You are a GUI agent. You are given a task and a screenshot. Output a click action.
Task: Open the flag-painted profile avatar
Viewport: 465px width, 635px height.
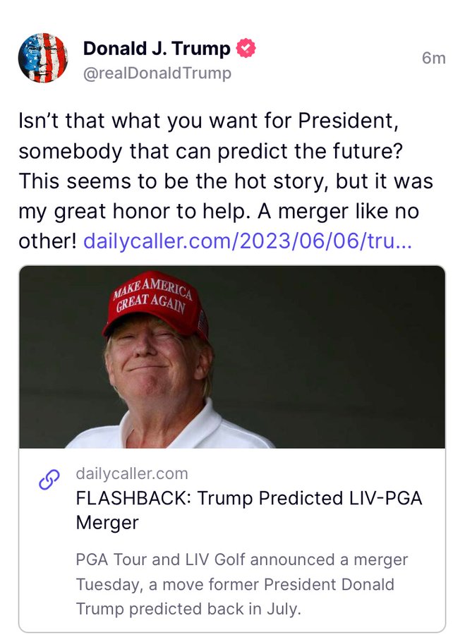click(43, 58)
